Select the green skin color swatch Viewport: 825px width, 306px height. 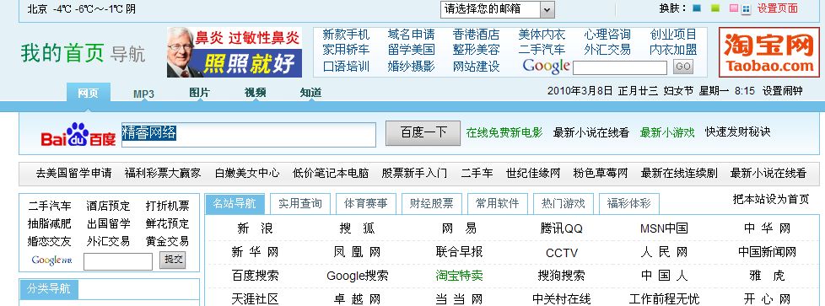715,8
